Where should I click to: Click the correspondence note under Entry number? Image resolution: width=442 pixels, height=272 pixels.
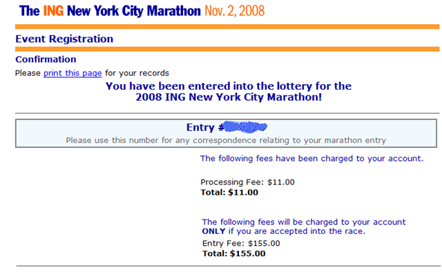point(226,140)
